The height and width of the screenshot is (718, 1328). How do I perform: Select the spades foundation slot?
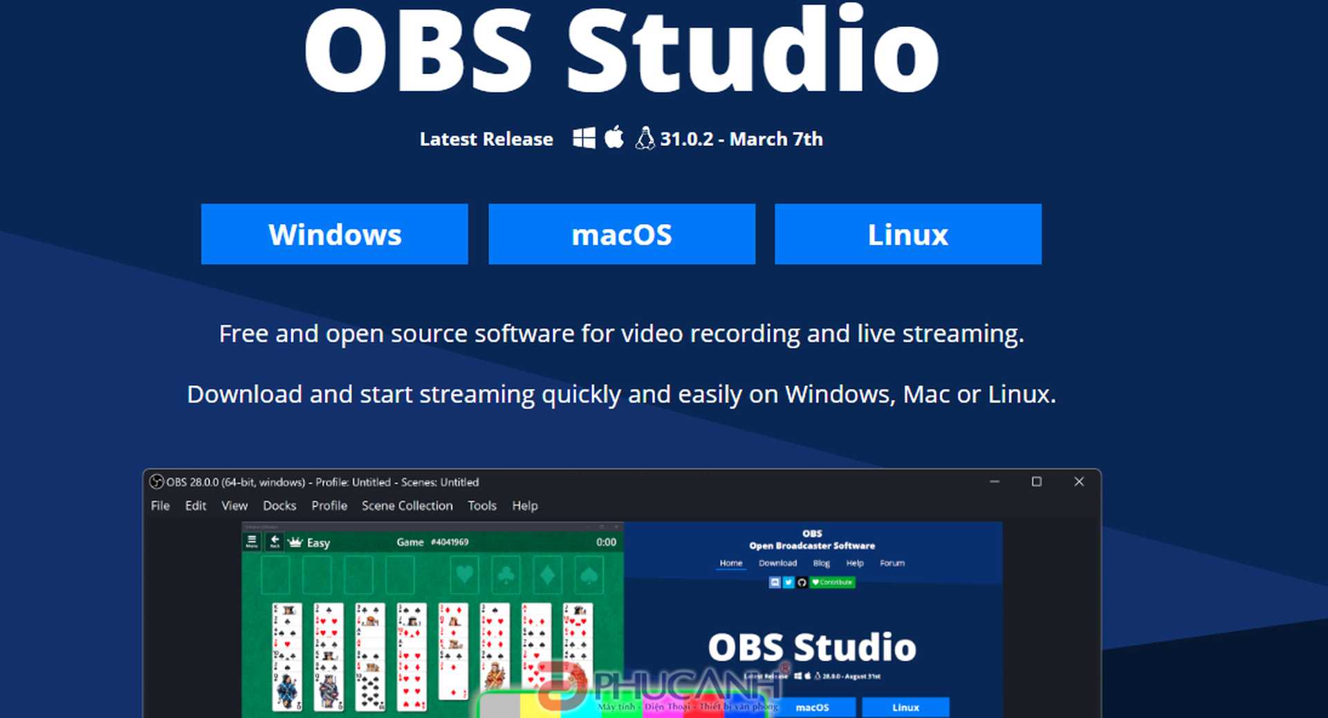589,575
